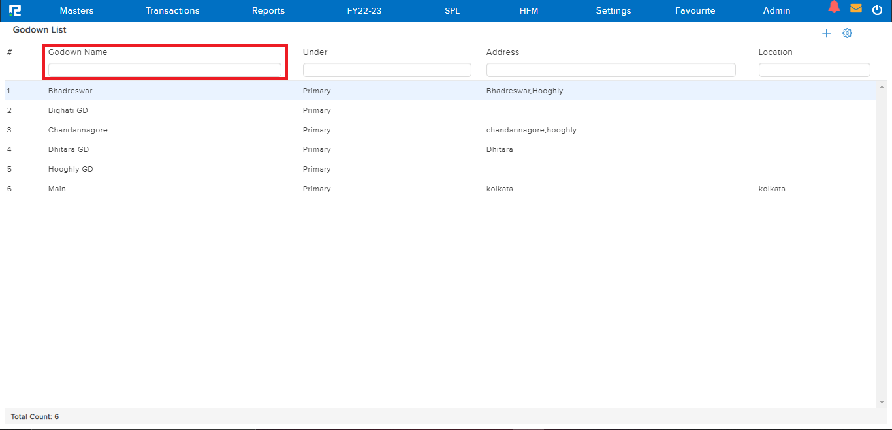Select the Hooghly GD row
Image resolution: width=892 pixels, height=430 pixels.
coord(71,169)
